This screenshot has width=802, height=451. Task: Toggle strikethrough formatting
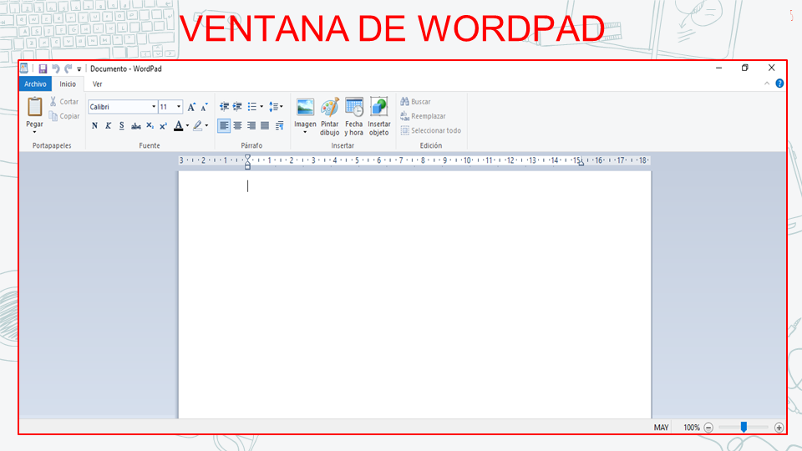pyautogui.click(x=135, y=126)
